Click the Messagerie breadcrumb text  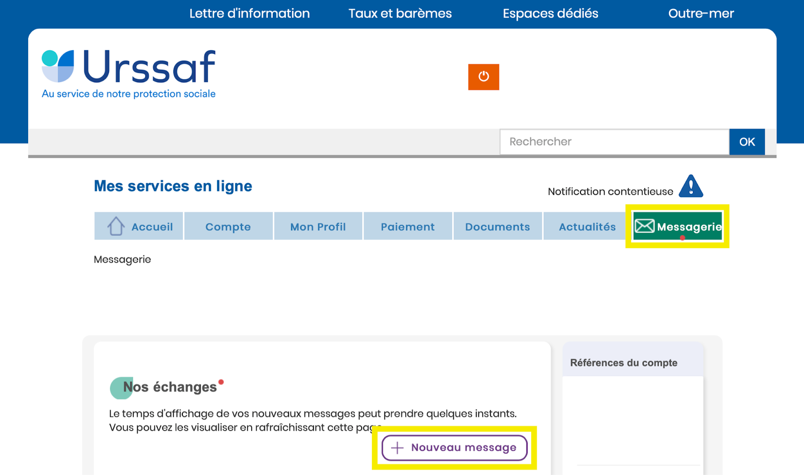(x=122, y=260)
